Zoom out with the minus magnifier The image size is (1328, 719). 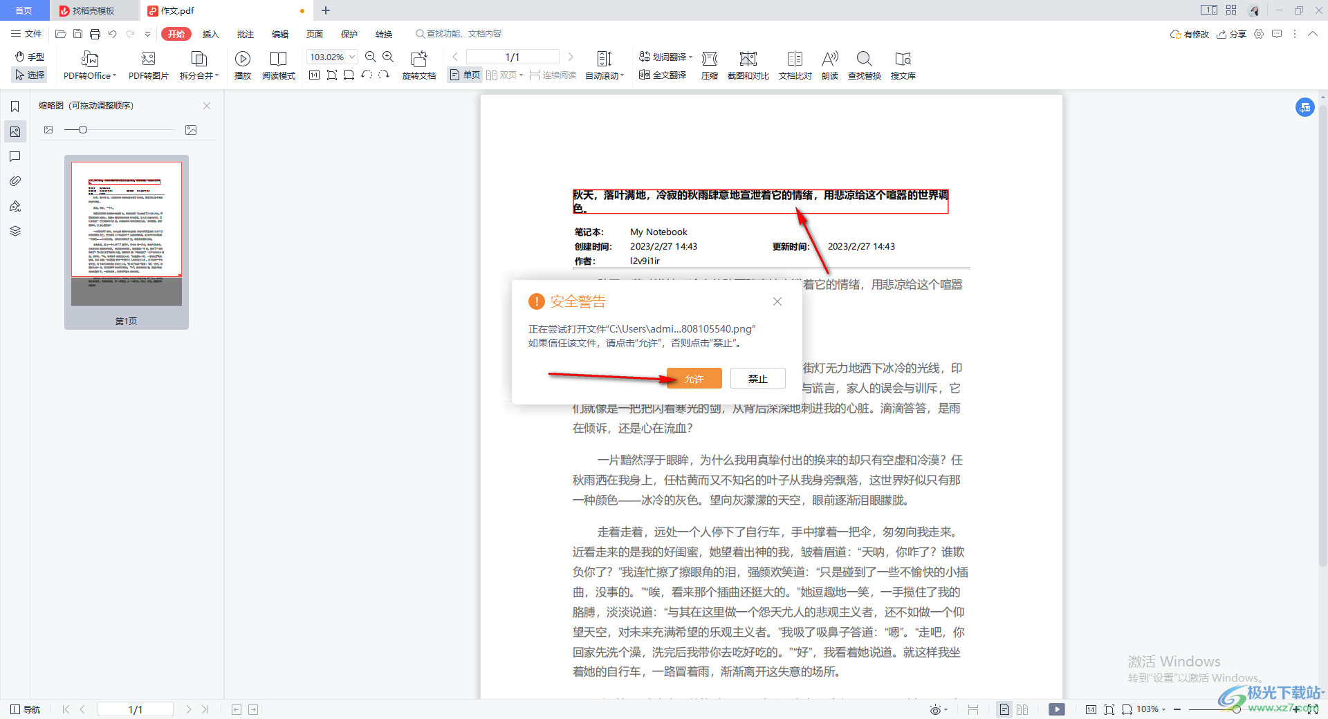(371, 57)
